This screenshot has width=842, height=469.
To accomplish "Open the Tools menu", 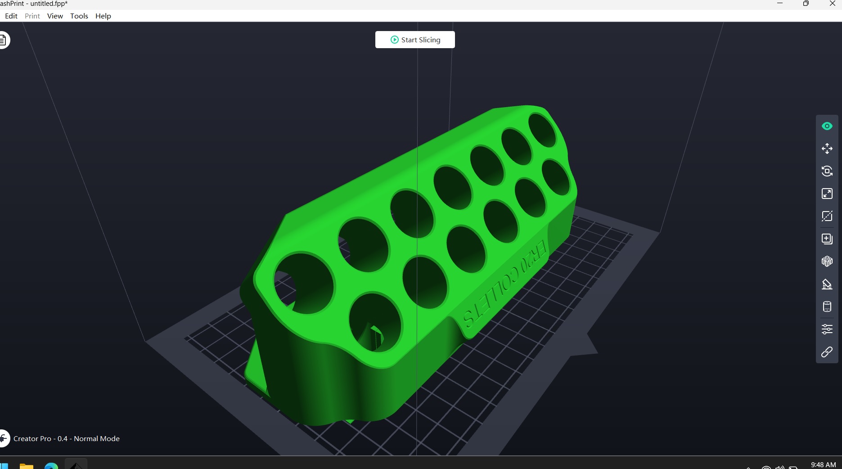I will click(79, 16).
